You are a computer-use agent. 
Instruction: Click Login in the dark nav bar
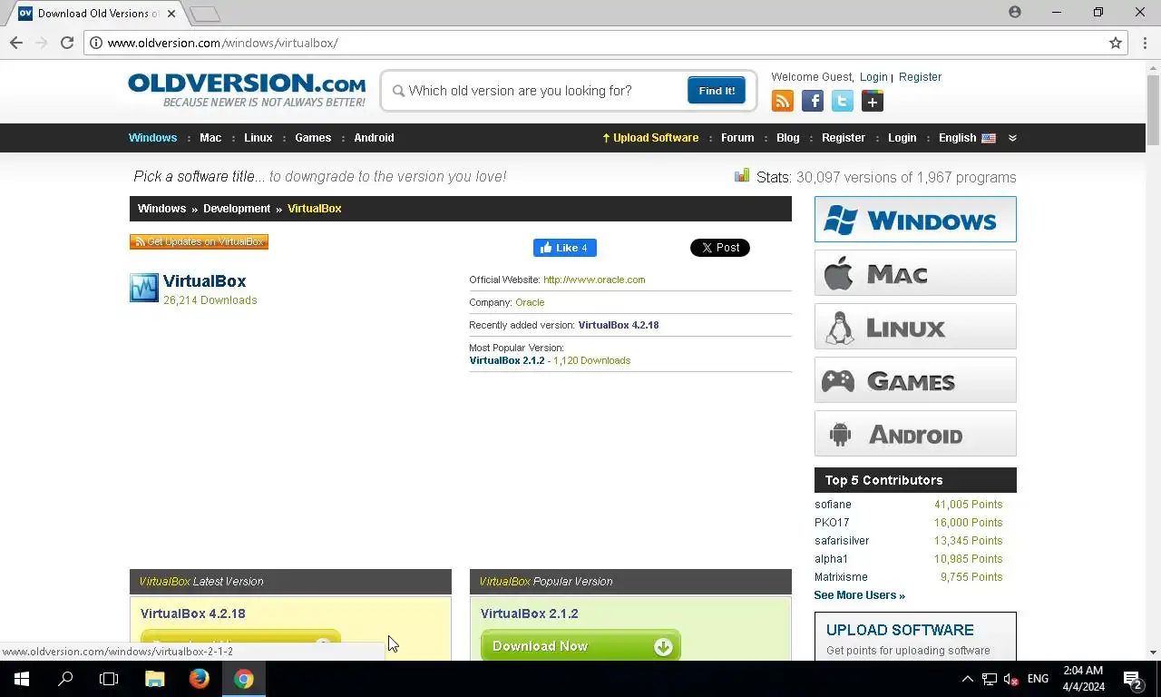tap(902, 138)
